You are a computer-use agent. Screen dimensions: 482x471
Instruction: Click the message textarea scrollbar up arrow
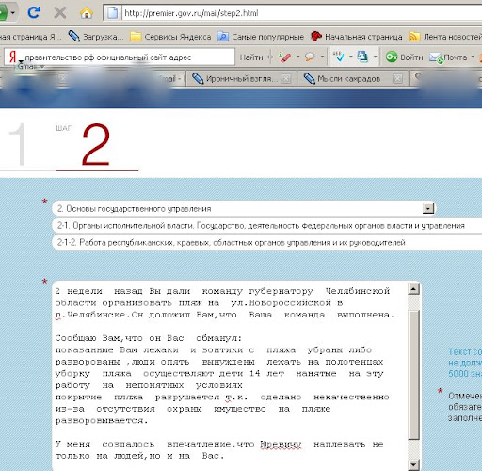413,288
